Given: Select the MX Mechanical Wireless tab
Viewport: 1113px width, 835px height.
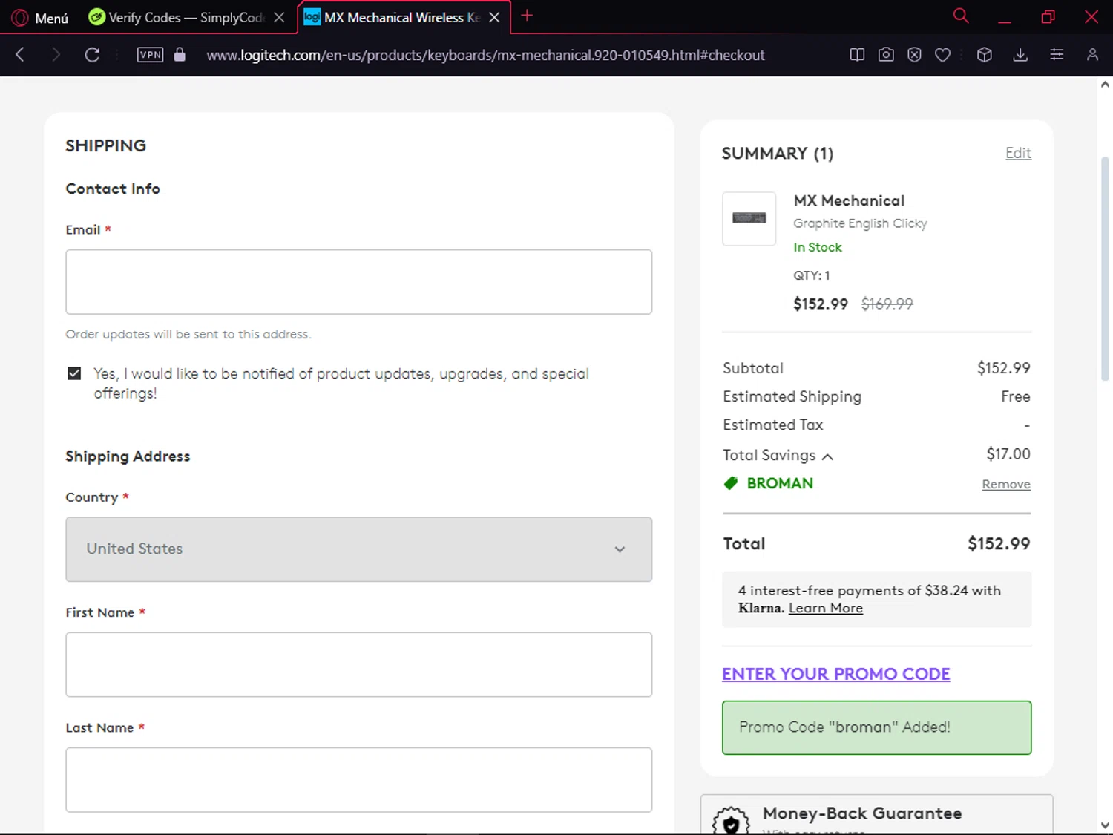Looking at the screenshot, I should [402, 17].
